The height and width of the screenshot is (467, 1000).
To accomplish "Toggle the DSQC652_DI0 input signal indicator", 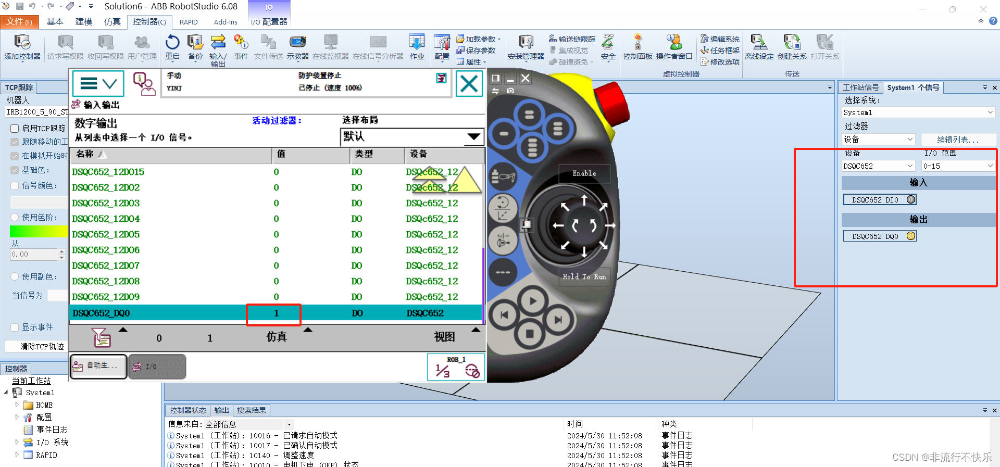I will pos(910,199).
